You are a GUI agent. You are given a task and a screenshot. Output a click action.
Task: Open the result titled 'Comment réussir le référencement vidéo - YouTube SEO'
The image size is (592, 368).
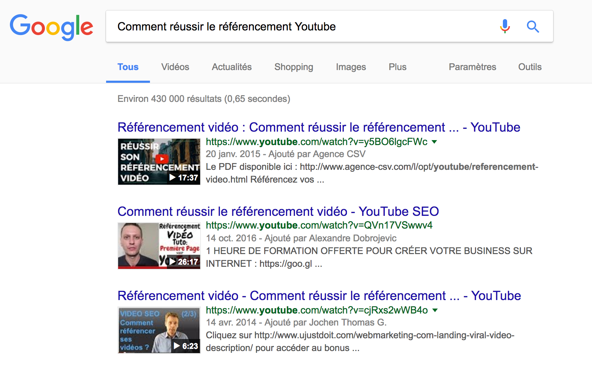[x=278, y=211]
